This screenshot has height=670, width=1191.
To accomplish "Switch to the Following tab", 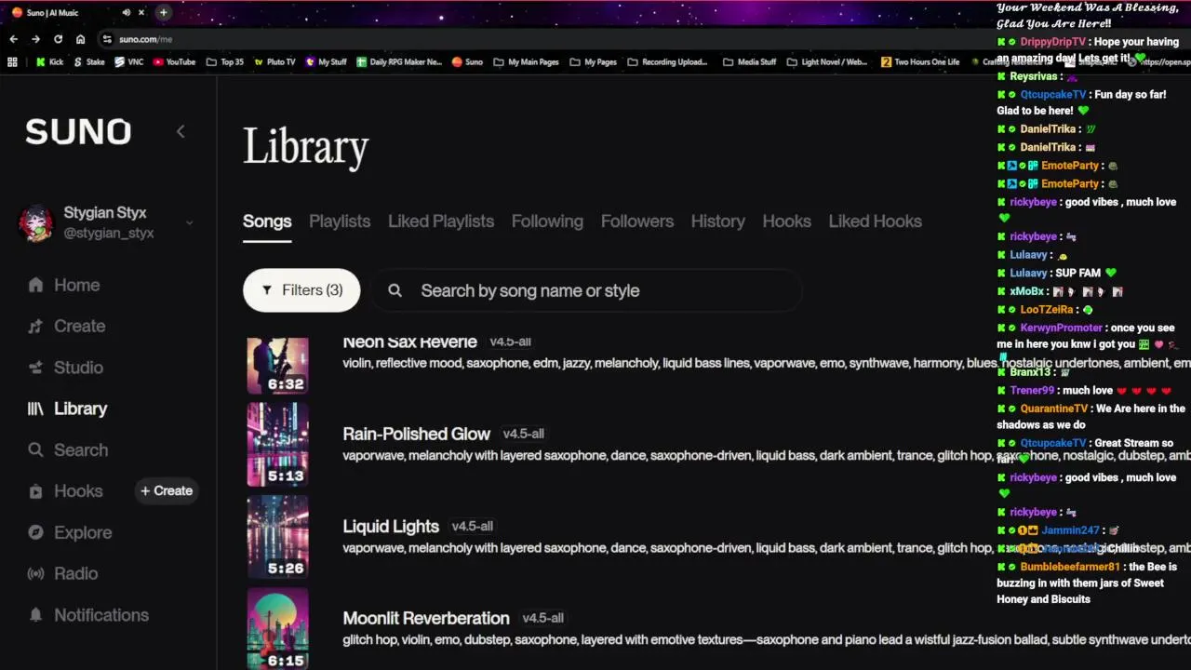I will point(547,221).
